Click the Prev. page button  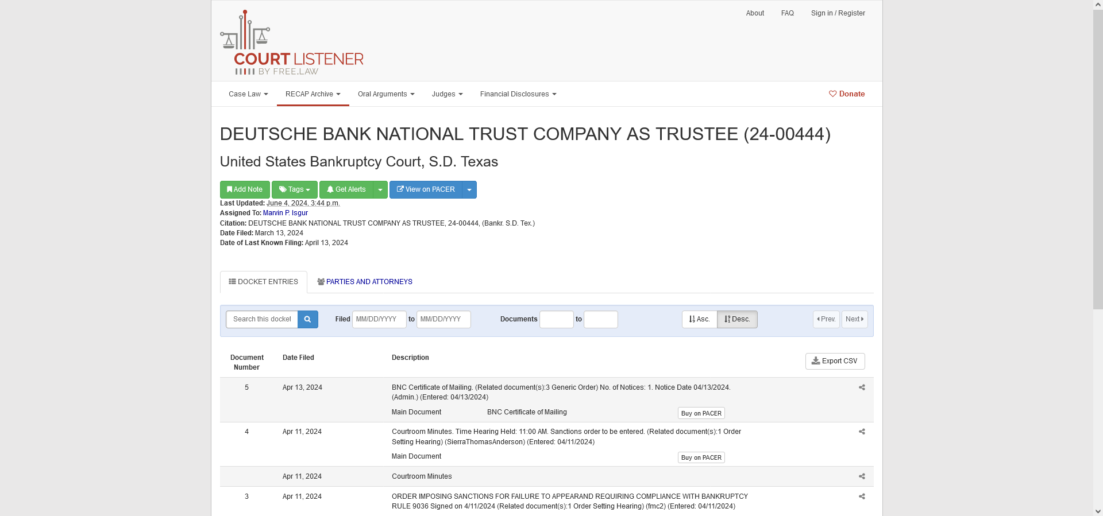827,319
